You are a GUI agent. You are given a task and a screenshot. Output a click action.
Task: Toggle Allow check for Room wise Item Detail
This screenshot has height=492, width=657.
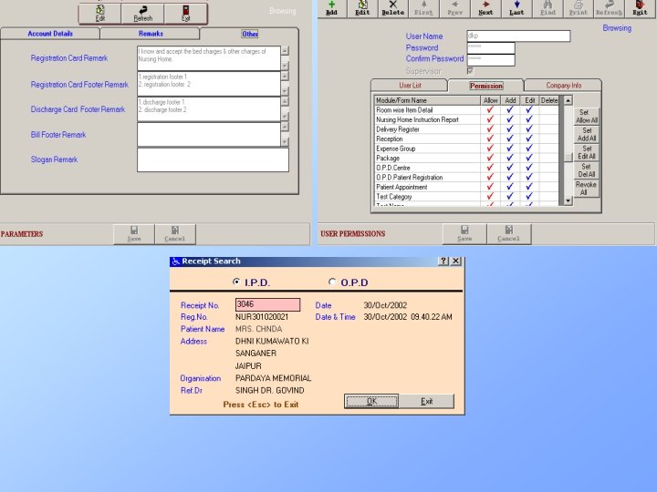(x=490, y=110)
